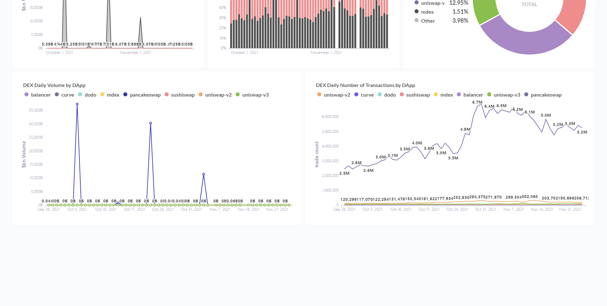Screen dimensions: 607x306
Task: Click the teal dodo legend dot in the Volume chart
Action: click(81, 95)
